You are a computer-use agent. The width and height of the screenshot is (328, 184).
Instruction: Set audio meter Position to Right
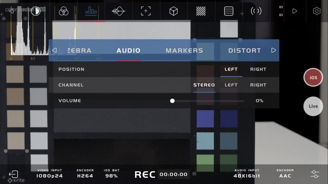pyautogui.click(x=258, y=69)
